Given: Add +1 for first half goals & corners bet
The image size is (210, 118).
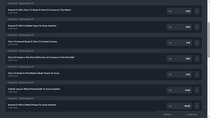Looking at the screenshot, I should pyautogui.click(x=197, y=58).
